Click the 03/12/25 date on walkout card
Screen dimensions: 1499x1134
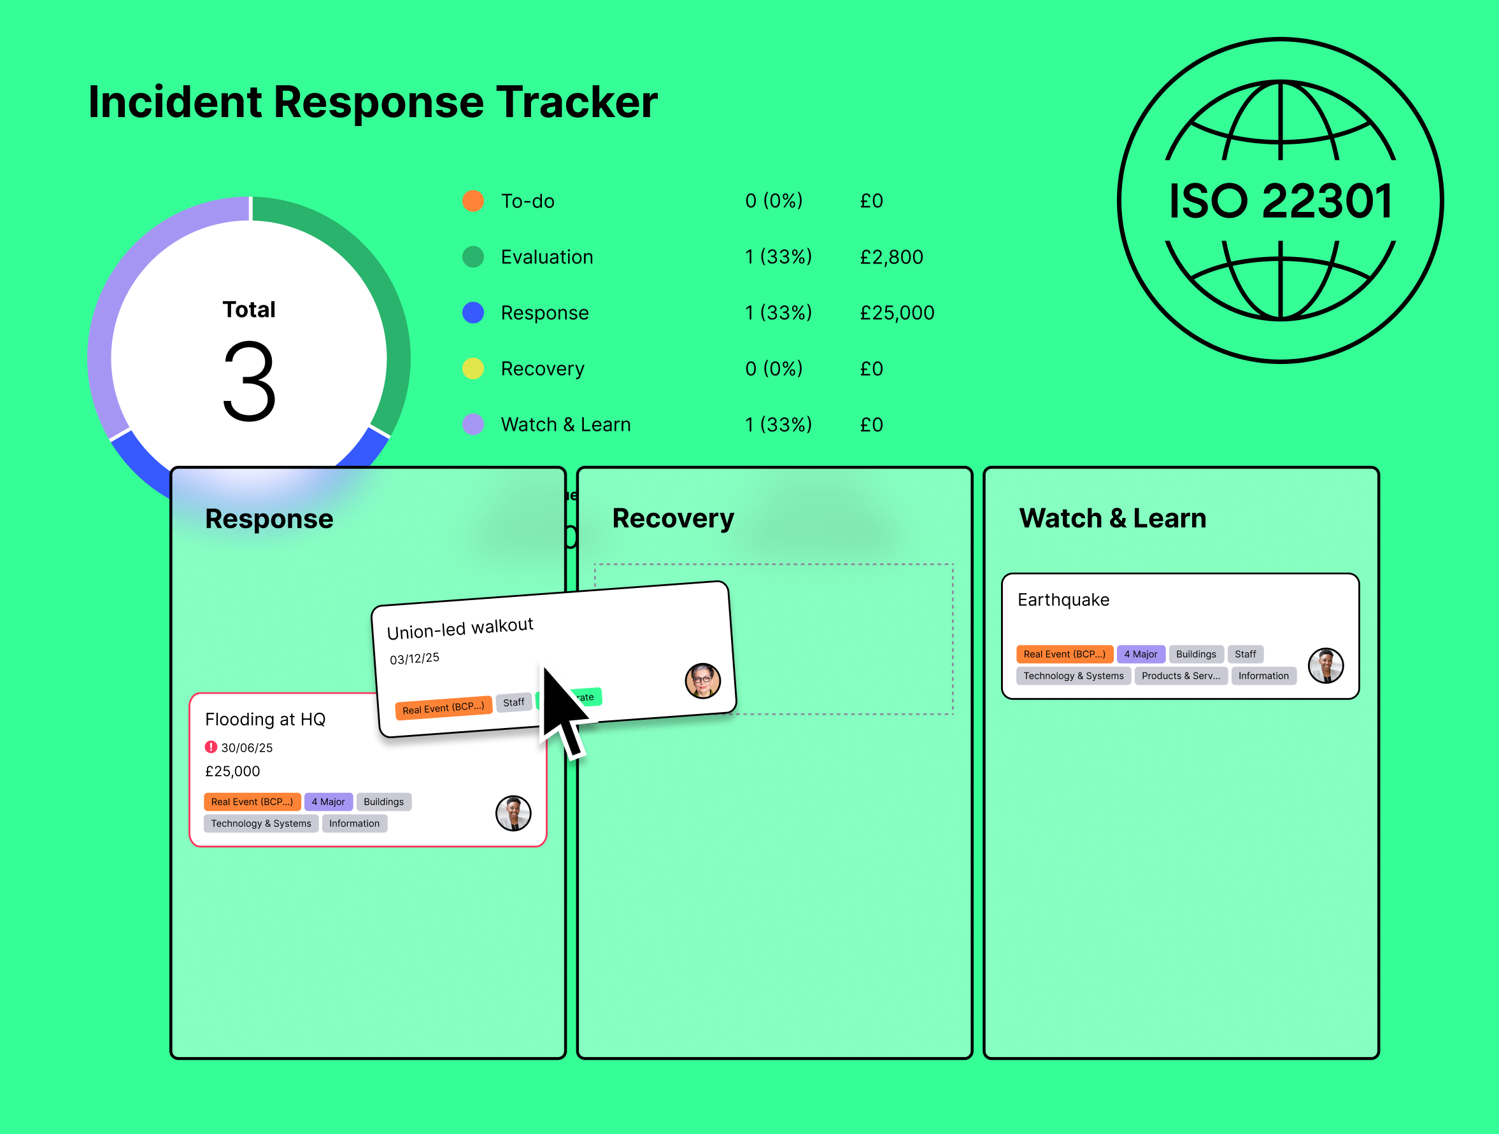[414, 658]
